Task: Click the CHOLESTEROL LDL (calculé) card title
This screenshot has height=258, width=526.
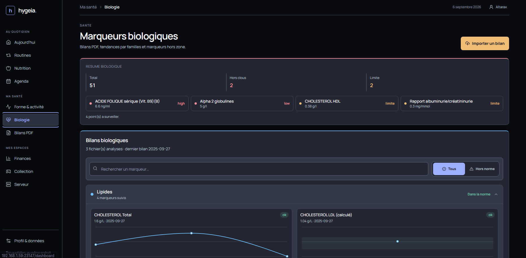Action: [326, 215]
